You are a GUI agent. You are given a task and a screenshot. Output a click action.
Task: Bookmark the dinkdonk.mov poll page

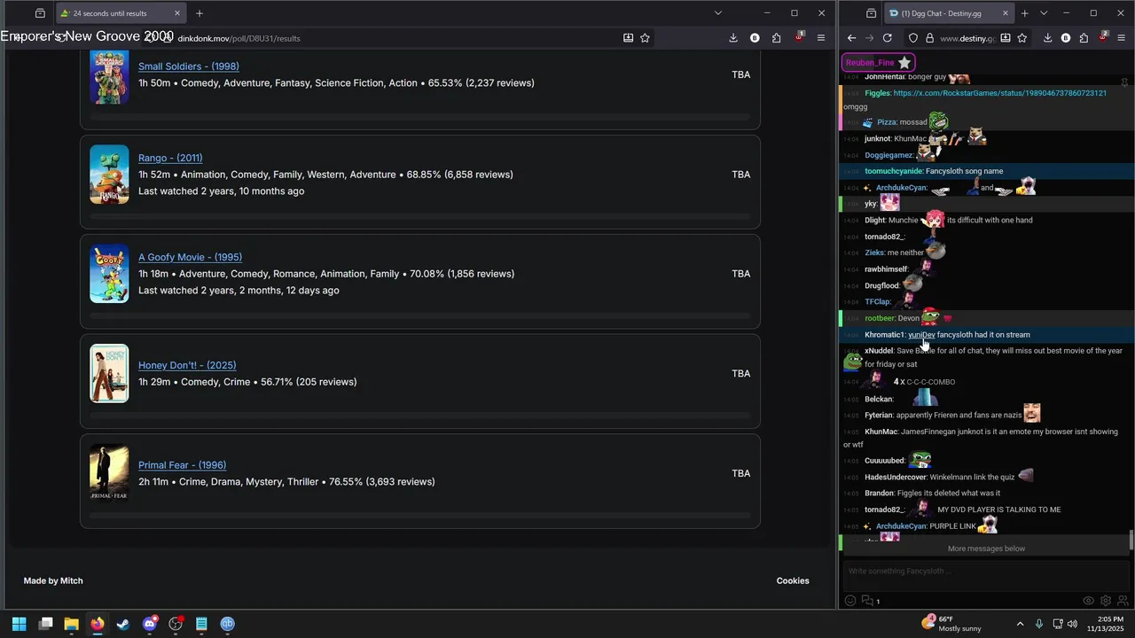pos(645,38)
